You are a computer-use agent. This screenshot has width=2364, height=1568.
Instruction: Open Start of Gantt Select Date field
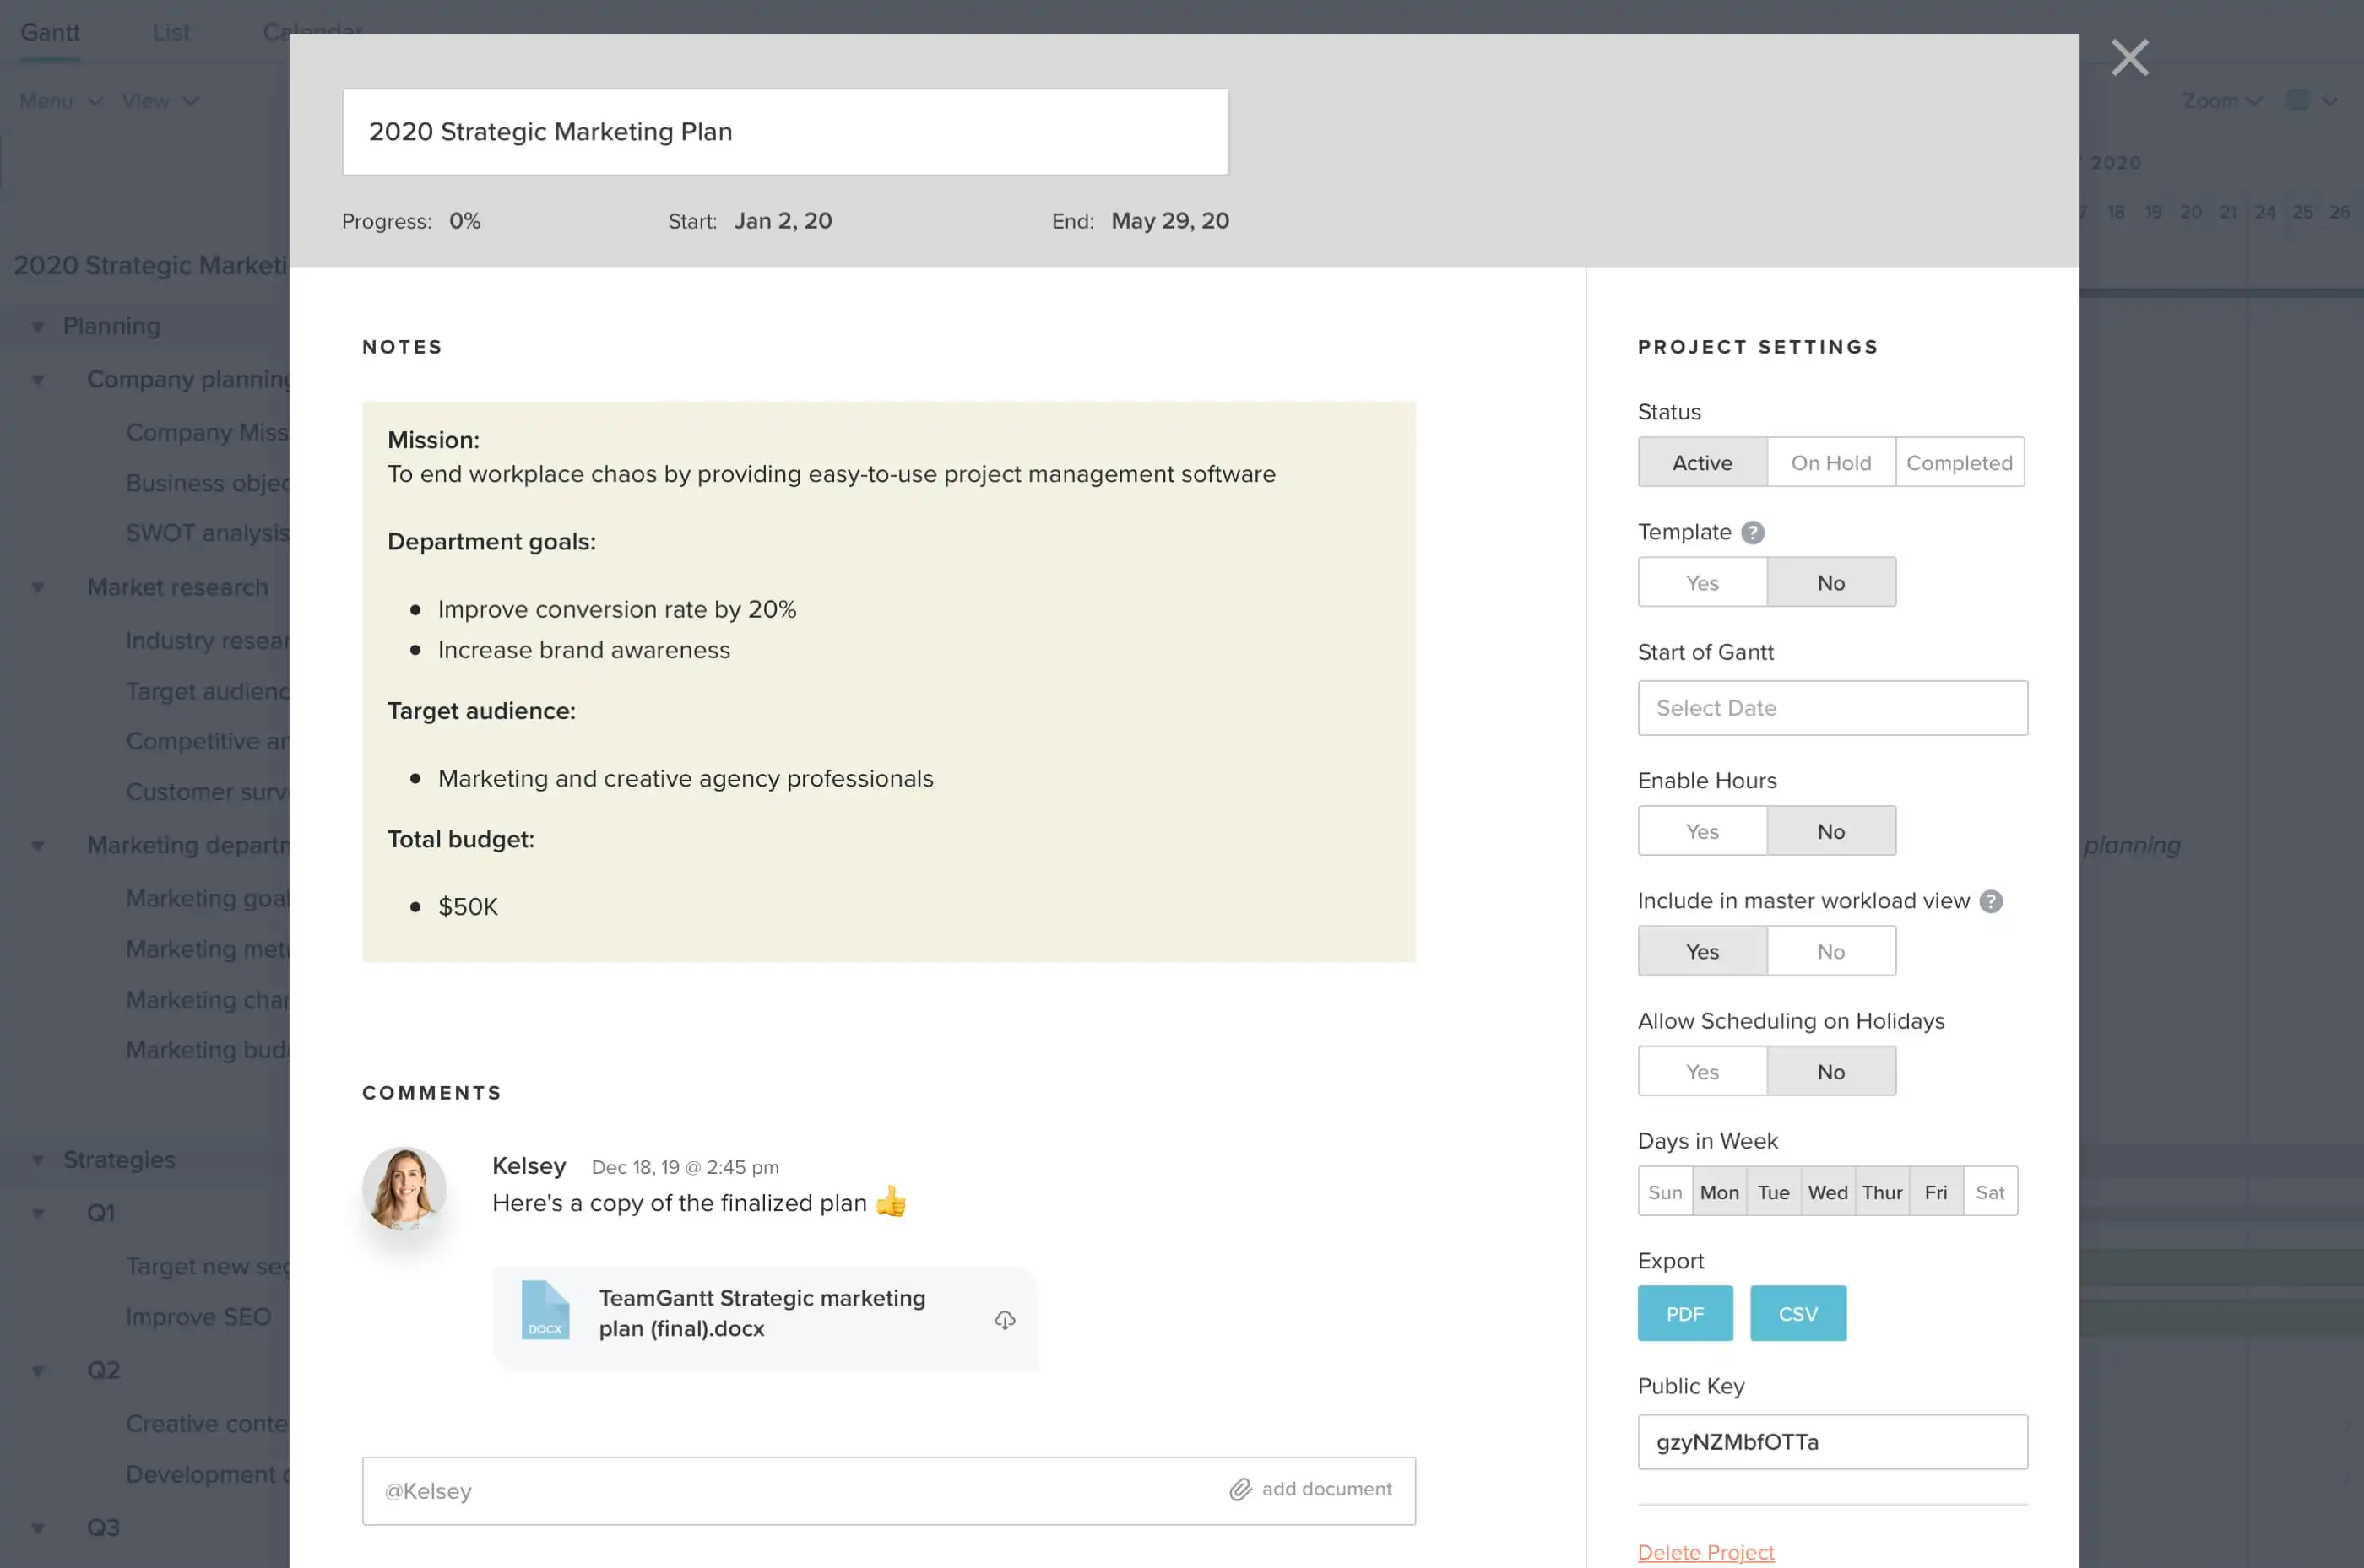tap(1832, 708)
